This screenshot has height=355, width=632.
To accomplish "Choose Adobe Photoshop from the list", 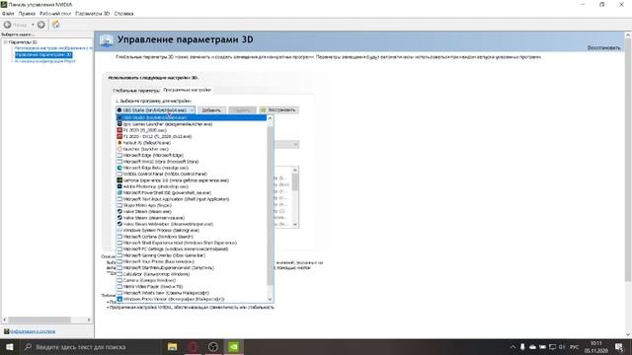I will [192, 186].
